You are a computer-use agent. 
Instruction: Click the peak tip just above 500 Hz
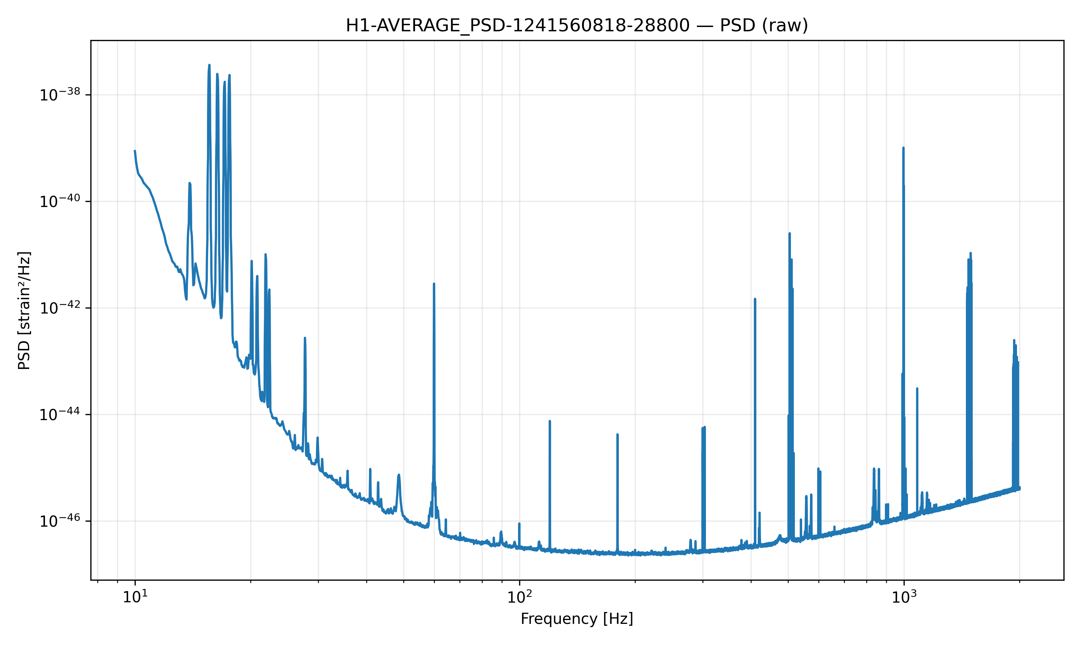790,233
